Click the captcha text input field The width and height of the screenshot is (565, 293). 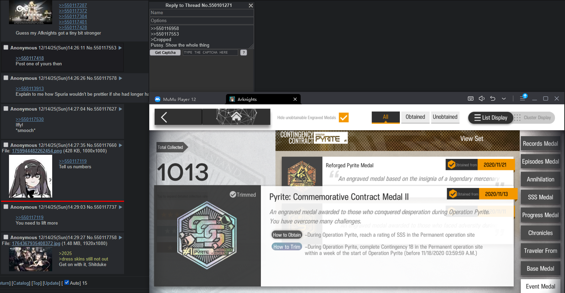pos(210,53)
